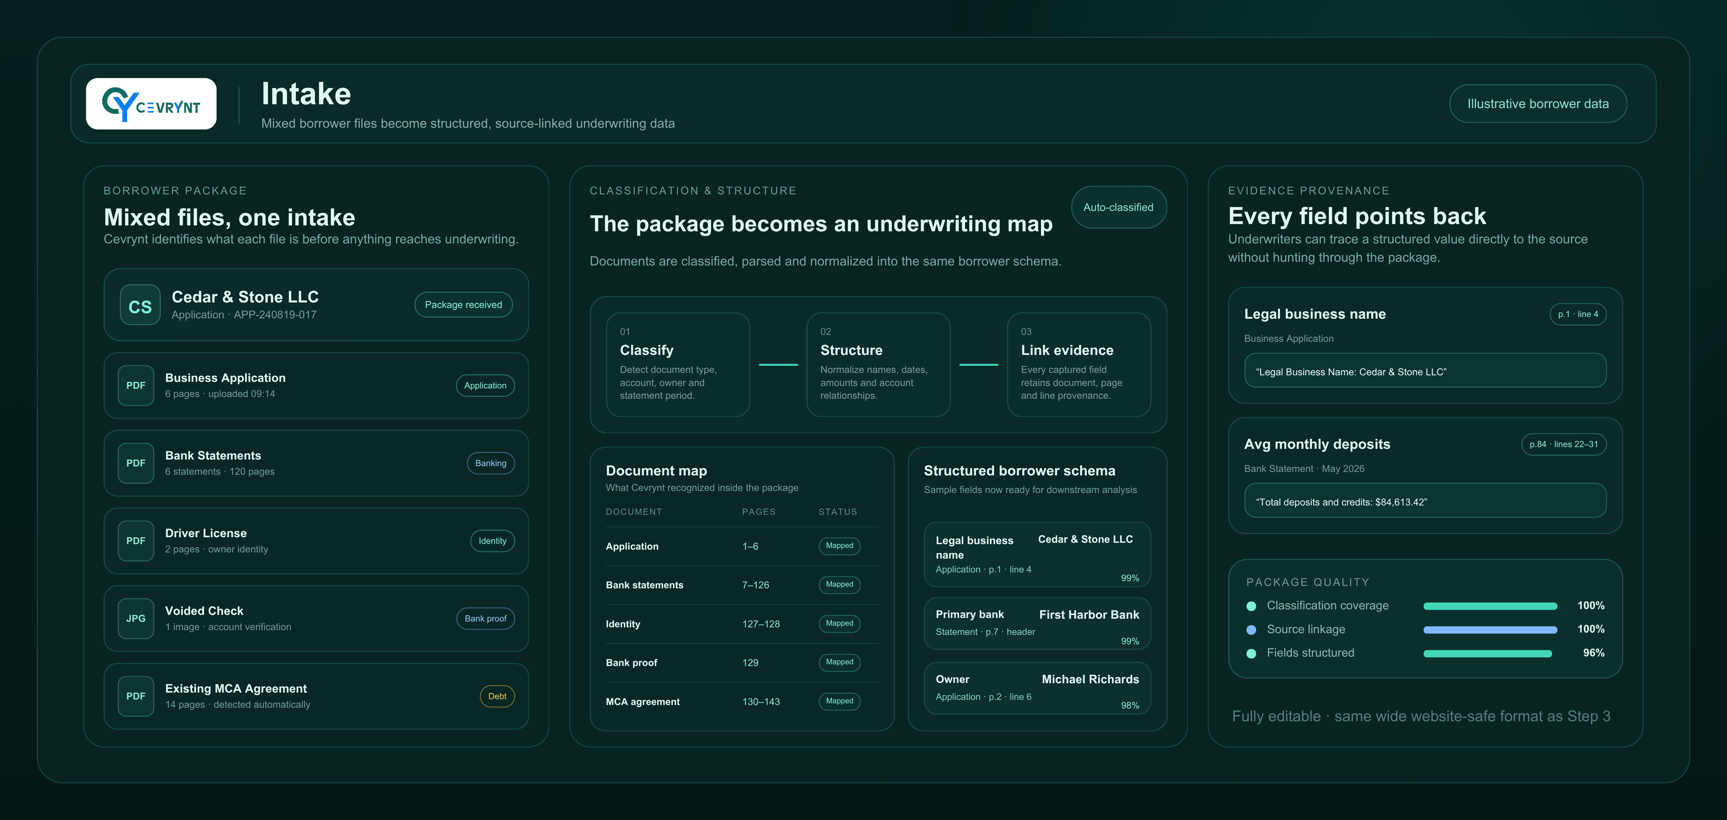Viewport: 1727px width, 820px height.
Task: Click Mapped status for Bank proof row
Action: tap(839, 663)
